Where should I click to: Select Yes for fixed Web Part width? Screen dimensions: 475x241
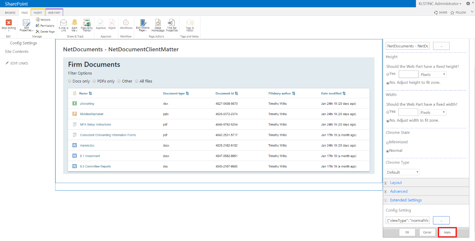pyautogui.click(x=388, y=112)
